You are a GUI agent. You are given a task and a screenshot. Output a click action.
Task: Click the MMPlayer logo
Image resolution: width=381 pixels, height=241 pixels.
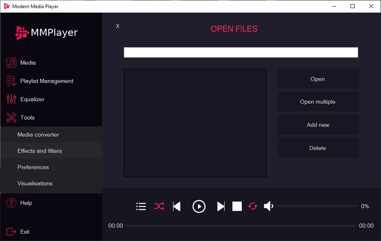(x=47, y=33)
